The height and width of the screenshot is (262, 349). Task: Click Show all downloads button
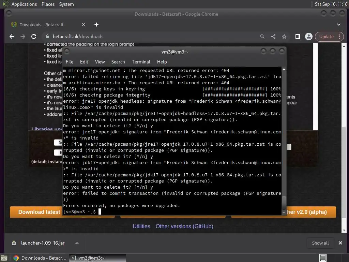coord(320,243)
